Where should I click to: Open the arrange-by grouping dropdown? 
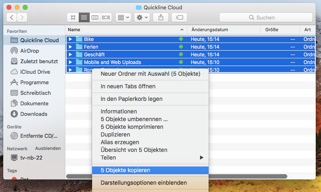[123, 17]
